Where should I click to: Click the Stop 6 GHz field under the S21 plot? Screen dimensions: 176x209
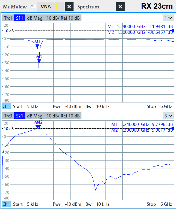(159, 204)
